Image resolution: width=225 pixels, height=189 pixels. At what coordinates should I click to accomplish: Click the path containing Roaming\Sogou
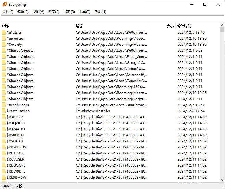tap(111, 99)
